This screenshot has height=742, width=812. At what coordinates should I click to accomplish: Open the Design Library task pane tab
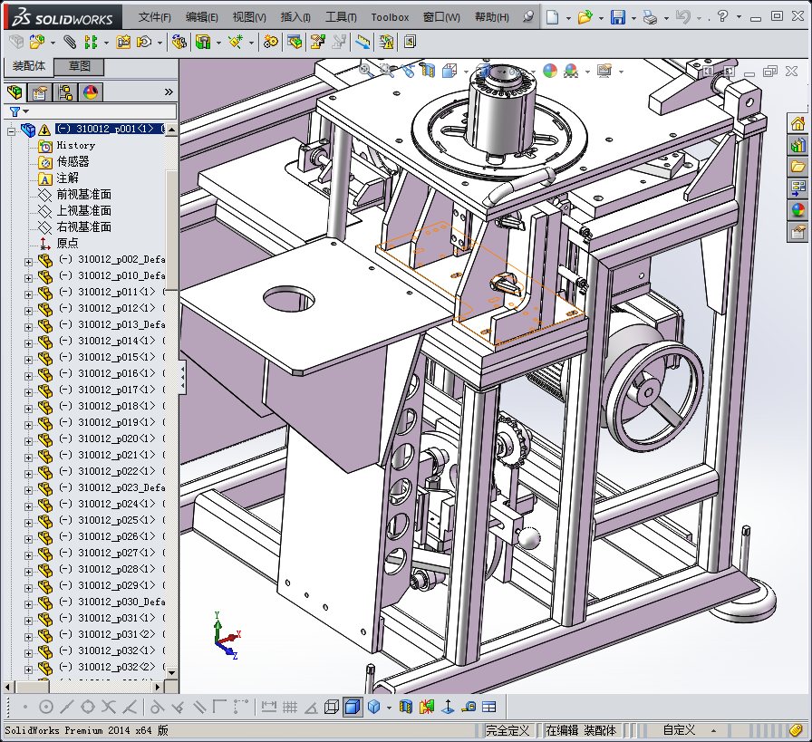(x=797, y=146)
